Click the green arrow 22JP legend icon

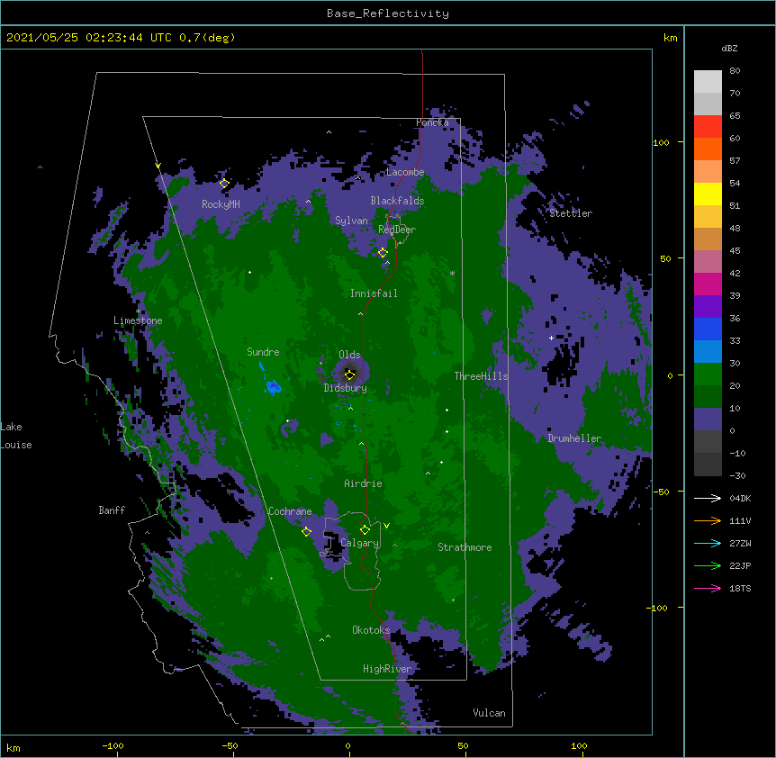(x=708, y=565)
